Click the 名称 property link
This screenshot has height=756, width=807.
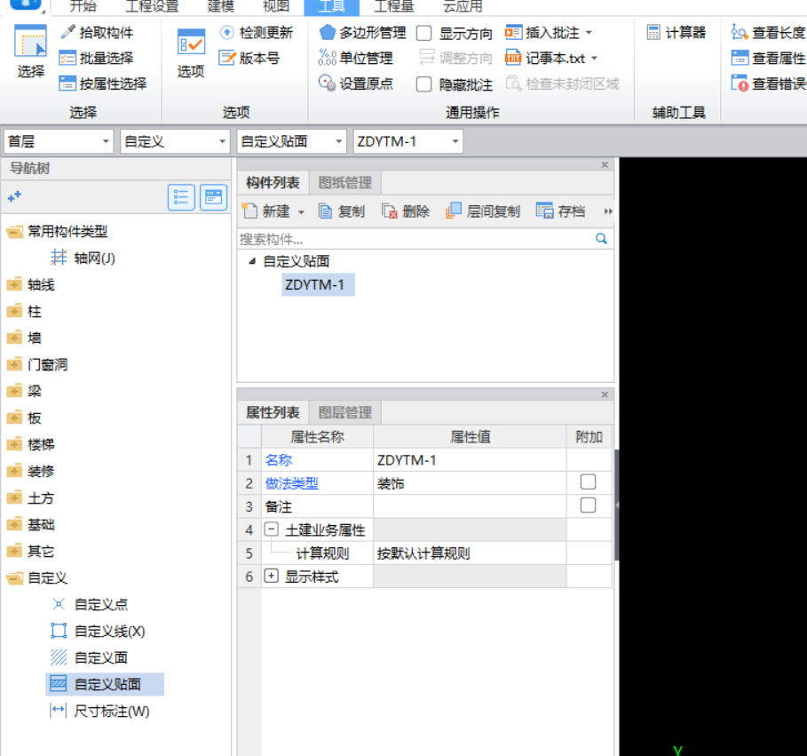[279, 460]
